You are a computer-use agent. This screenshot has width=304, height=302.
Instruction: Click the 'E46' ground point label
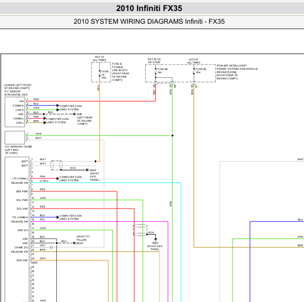coord(79,114)
